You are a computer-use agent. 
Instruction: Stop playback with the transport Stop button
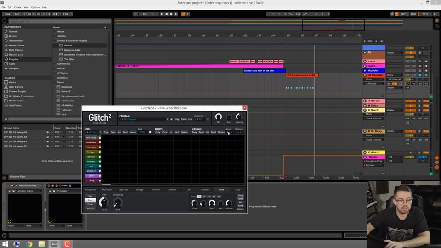[166, 14]
